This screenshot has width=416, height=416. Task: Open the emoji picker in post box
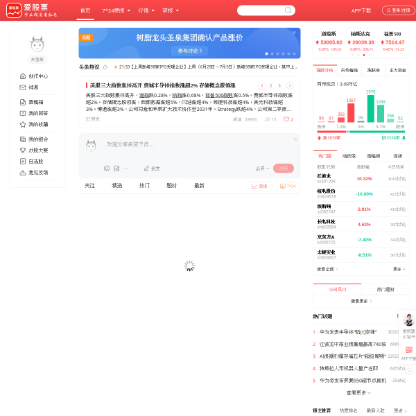click(107, 168)
